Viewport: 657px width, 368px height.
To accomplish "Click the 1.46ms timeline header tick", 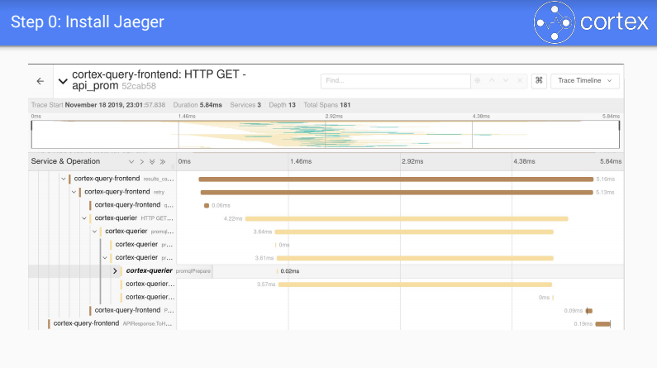I will pos(301,161).
